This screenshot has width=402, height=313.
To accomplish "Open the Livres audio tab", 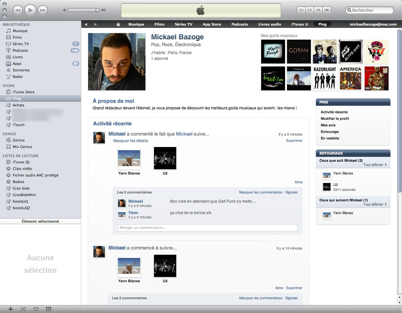I will coord(270,24).
